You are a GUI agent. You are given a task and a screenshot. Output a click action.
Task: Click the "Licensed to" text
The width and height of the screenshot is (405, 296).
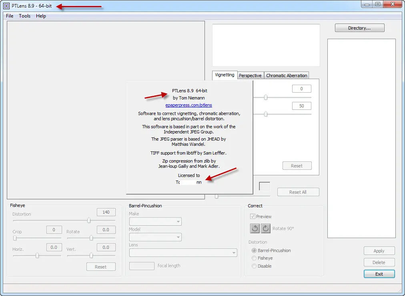click(x=189, y=175)
